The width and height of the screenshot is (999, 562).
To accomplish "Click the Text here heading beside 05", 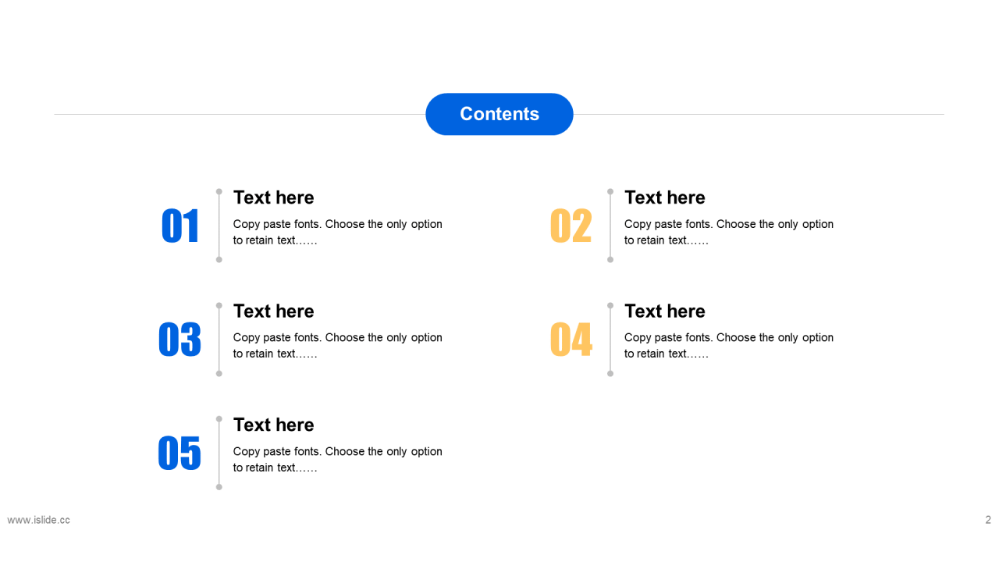I will tap(274, 425).
